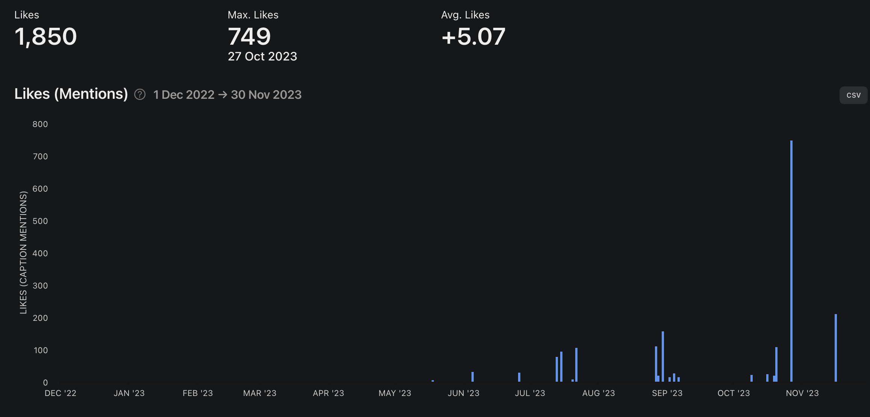This screenshot has width=870, height=417.
Task: Download chart data with the CSV button
Action: point(853,95)
